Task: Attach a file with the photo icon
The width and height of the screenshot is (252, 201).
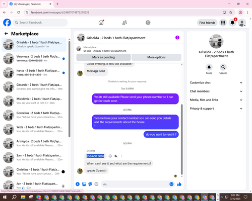Action: point(84,184)
